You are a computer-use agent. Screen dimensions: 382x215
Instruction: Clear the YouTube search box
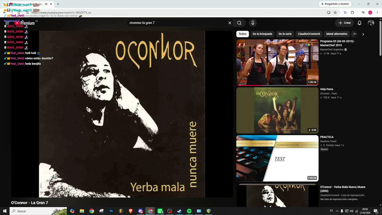pyautogui.click(x=230, y=23)
